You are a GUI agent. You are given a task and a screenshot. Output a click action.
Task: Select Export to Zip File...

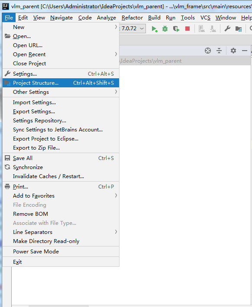coord(61,148)
